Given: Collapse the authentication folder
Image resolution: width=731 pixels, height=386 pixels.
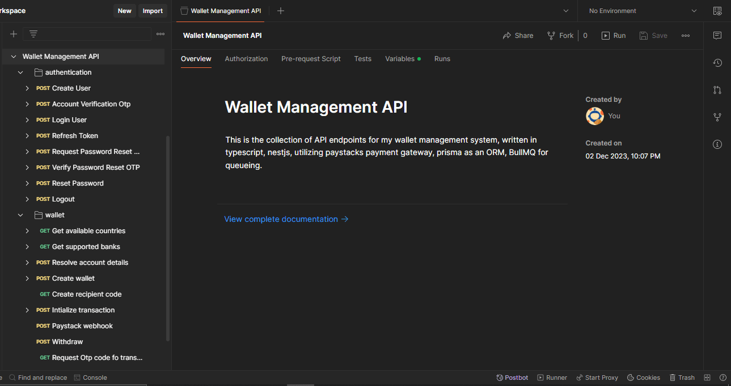Looking at the screenshot, I should pos(20,72).
